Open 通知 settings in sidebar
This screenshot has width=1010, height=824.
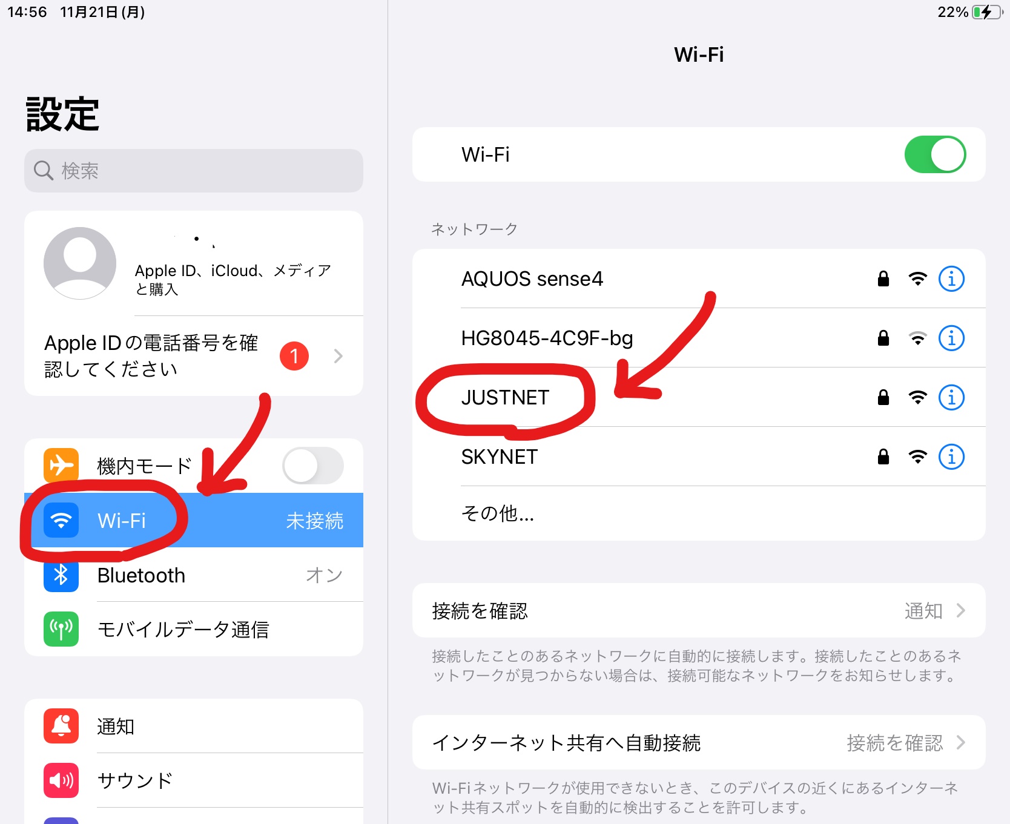coord(194,726)
